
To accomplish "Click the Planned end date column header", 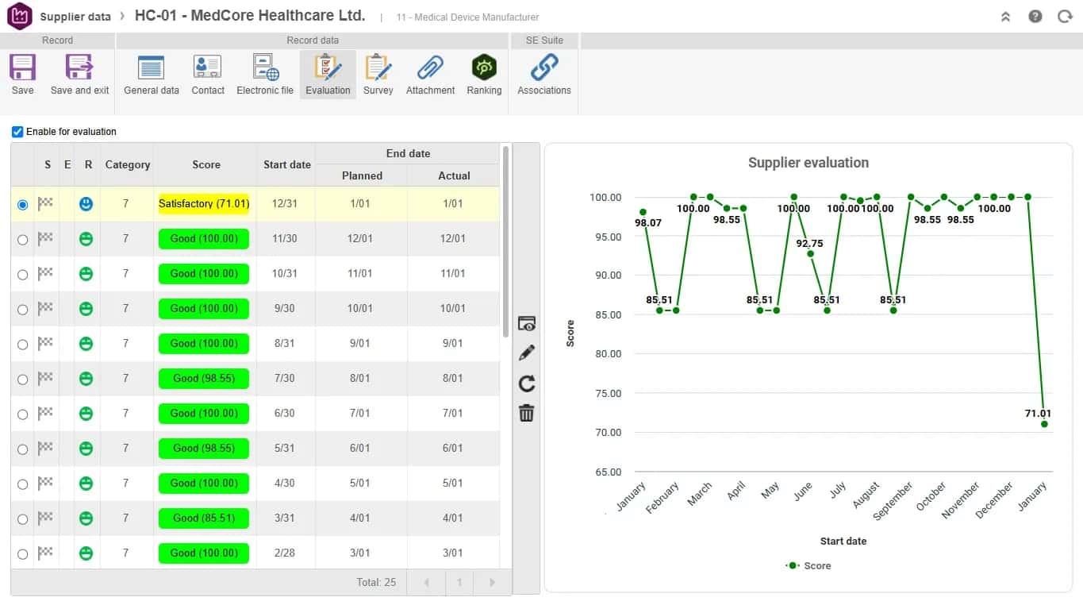I will [362, 175].
